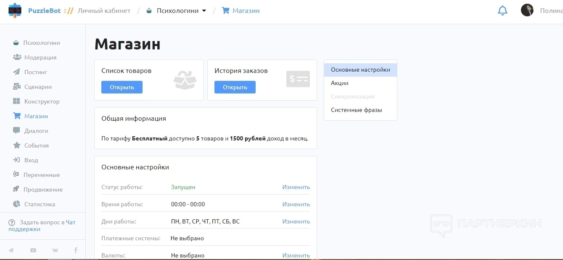This screenshot has height=260, width=563.
Task: Open Модерация in the sidebar
Action: tap(40, 57)
